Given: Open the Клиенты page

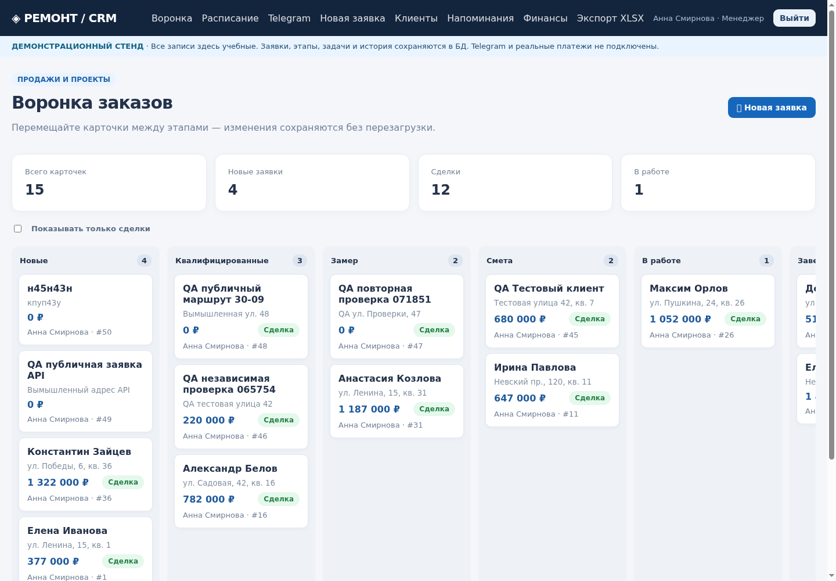Looking at the screenshot, I should pyautogui.click(x=416, y=18).
